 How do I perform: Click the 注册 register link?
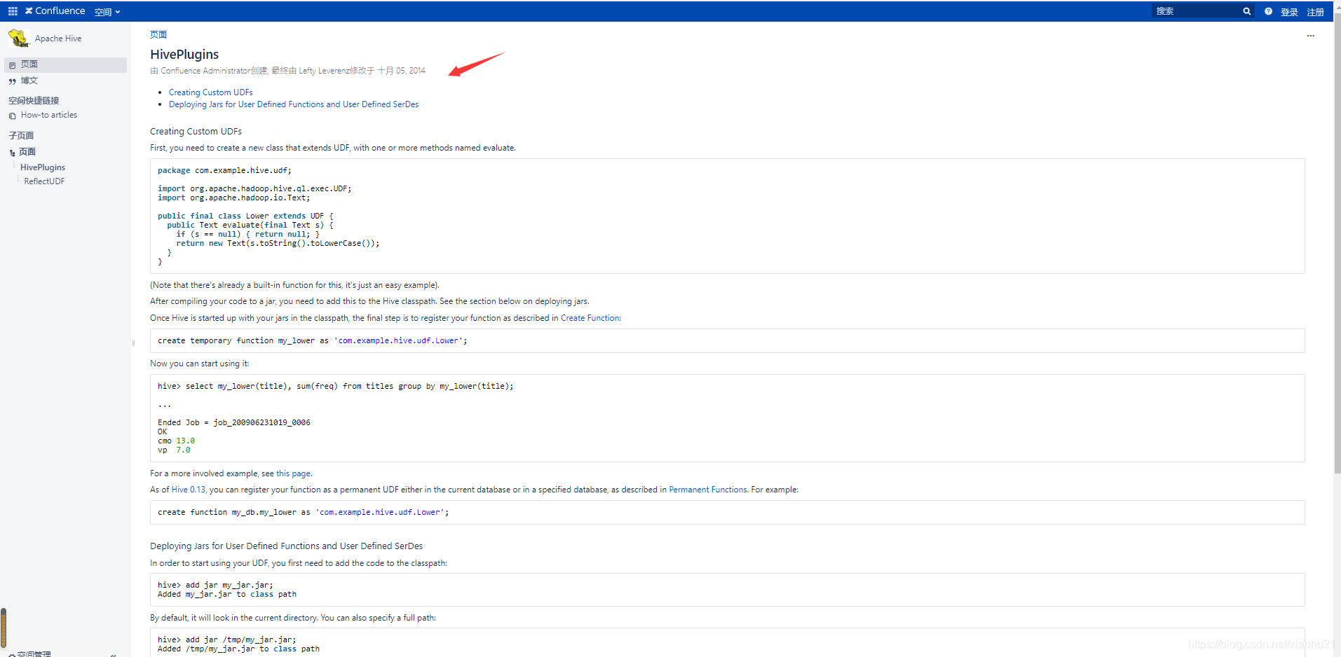(1315, 12)
